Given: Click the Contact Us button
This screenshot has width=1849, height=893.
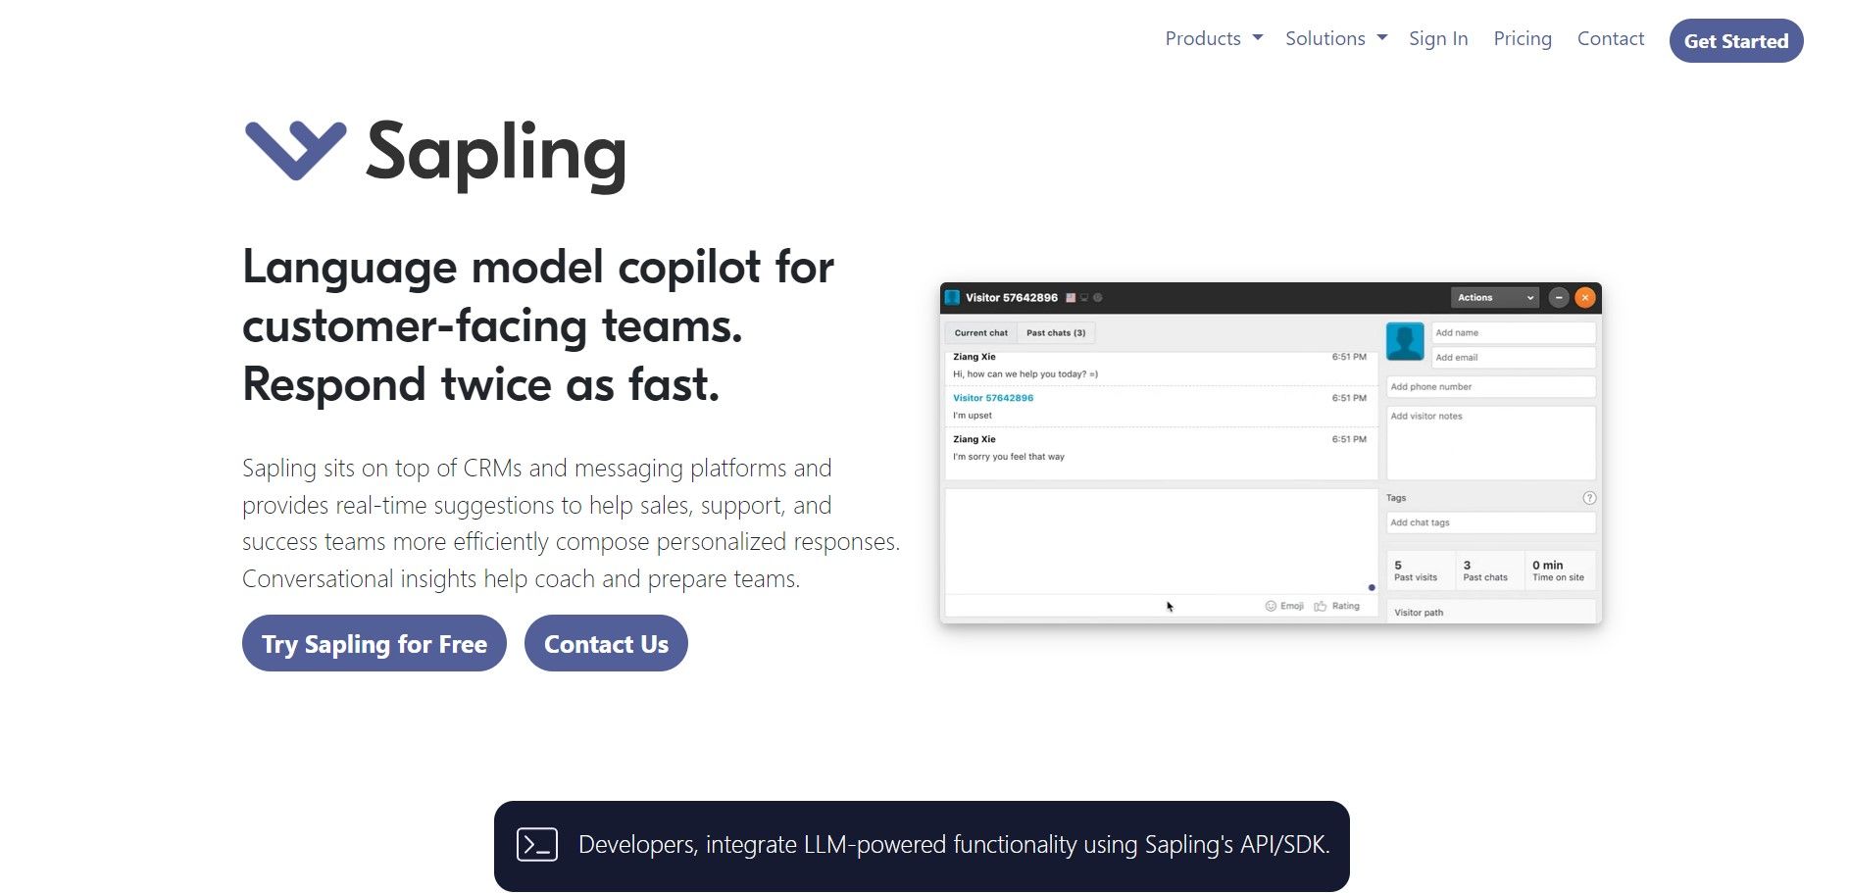Looking at the screenshot, I should point(606,644).
